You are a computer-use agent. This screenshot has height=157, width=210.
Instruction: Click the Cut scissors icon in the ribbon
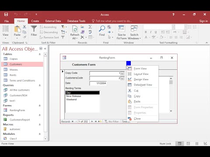coord(24,27)
